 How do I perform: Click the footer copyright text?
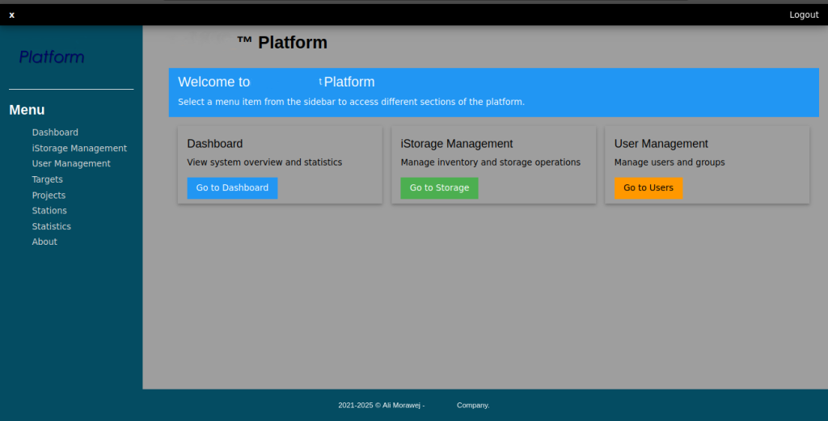tap(413, 406)
